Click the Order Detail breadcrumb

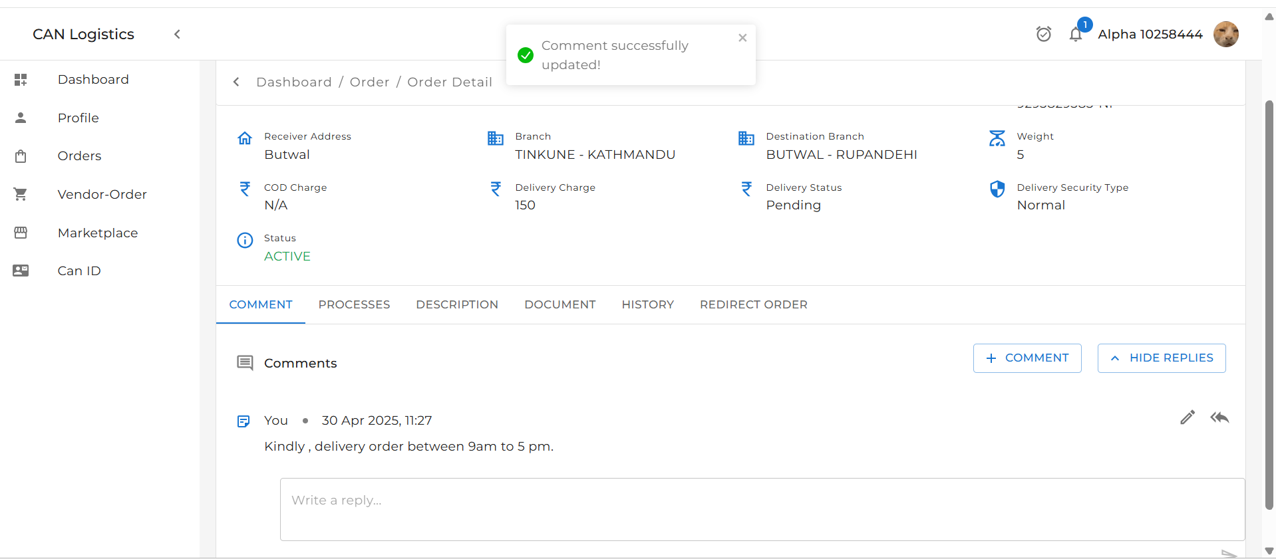click(x=450, y=82)
